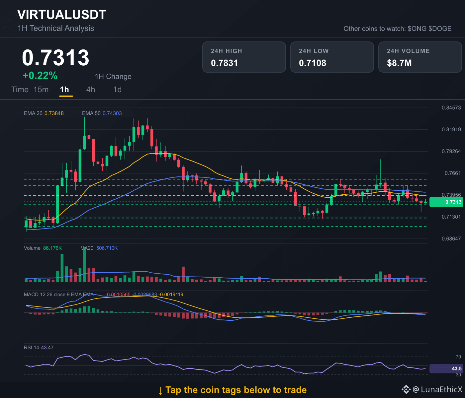Click the EMA 20 value 0.73848
This screenshot has width=465, height=398.
click(54, 113)
